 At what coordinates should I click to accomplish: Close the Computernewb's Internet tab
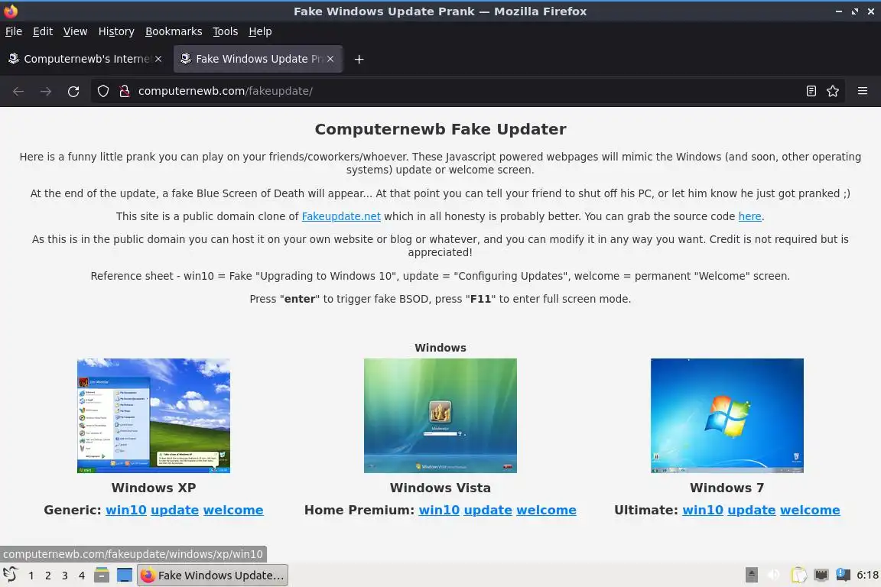[x=158, y=59]
